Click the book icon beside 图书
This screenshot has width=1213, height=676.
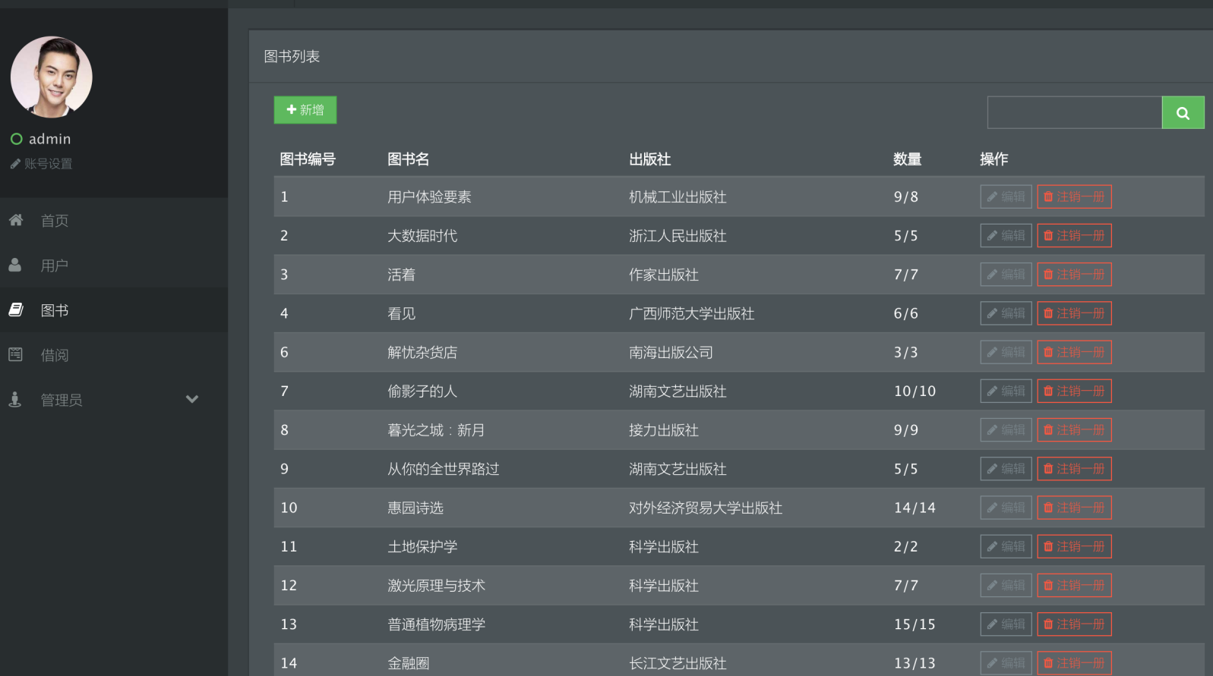tap(16, 310)
